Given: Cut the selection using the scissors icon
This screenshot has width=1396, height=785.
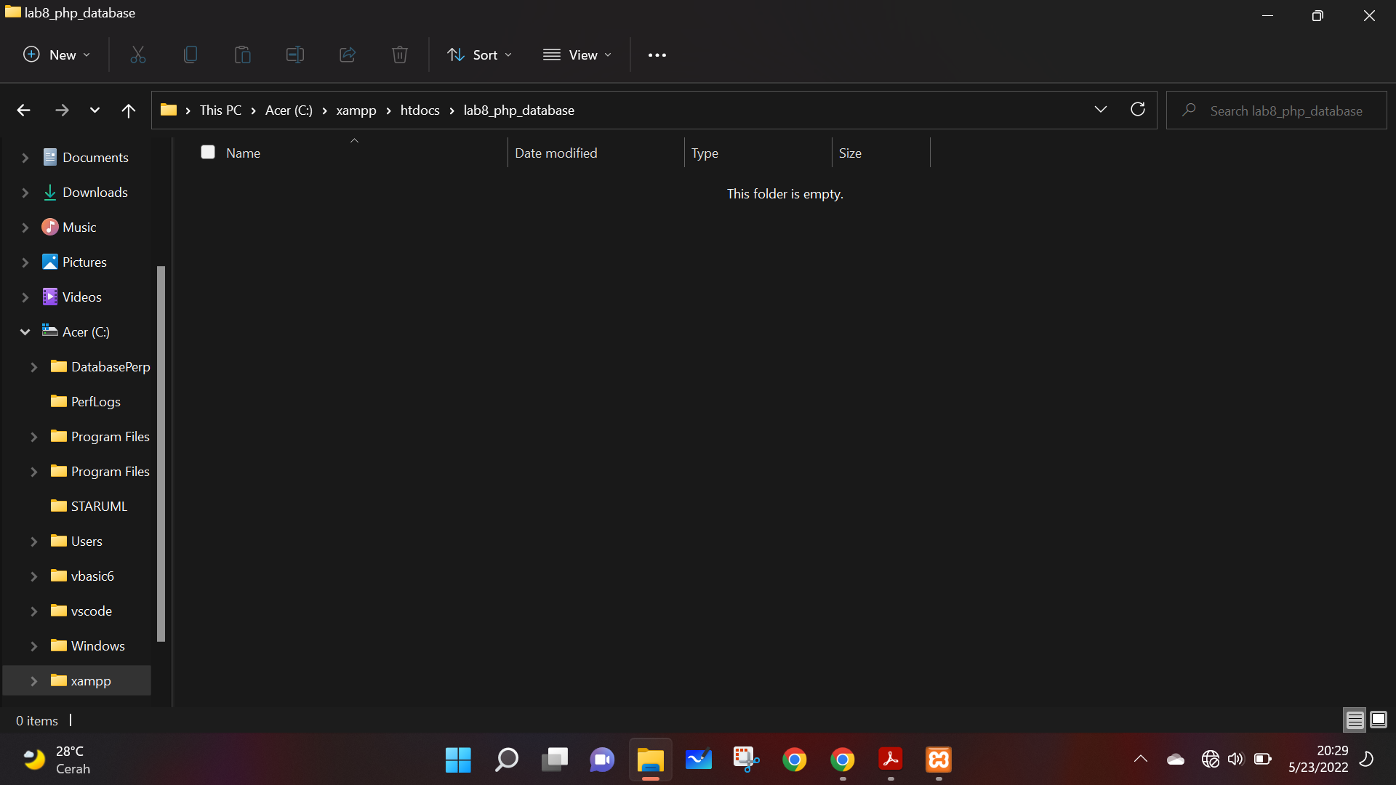Looking at the screenshot, I should (x=137, y=55).
